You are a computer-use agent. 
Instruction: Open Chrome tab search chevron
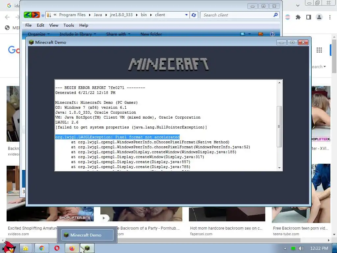[298, 5]
